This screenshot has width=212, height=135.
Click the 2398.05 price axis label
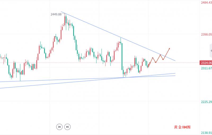[206, 34]
